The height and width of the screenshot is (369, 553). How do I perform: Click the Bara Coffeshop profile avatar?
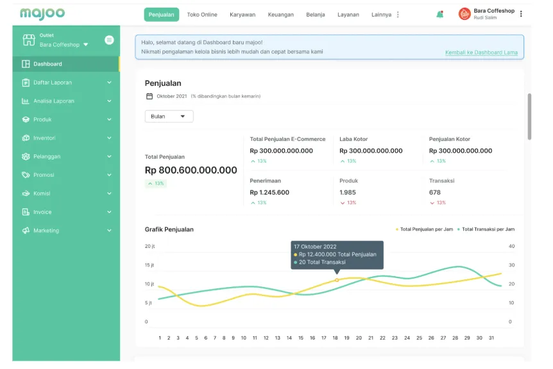464,14
